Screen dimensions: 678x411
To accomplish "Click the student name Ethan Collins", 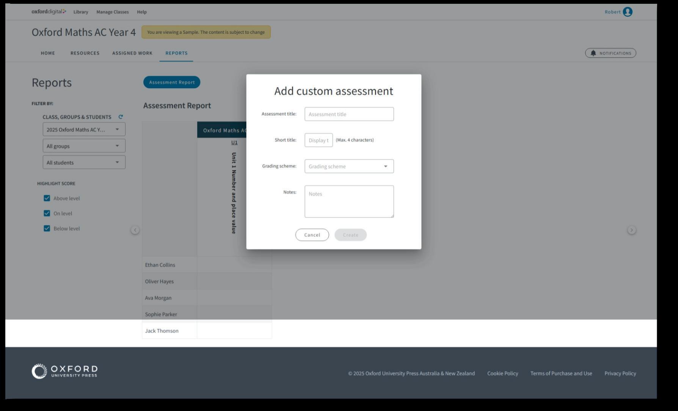I will pyautogui.click(x=160, y=265).
